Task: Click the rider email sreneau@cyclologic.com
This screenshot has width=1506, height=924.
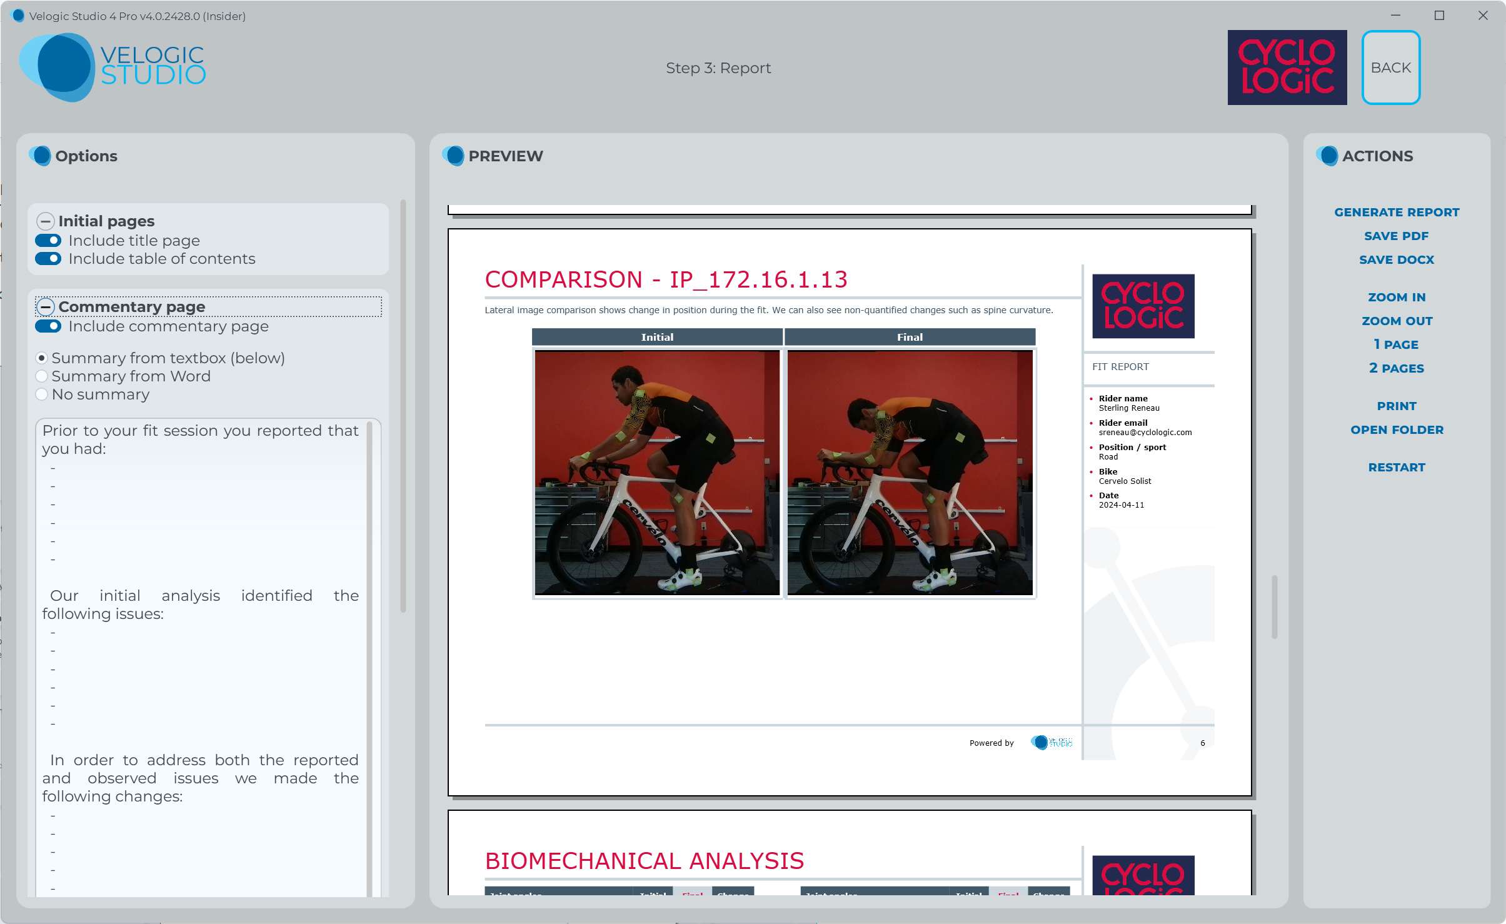Action: click(x=1145, y=433)
